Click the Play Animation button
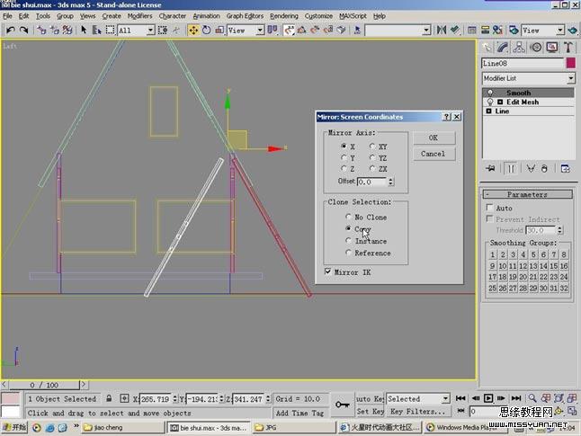Image resolution: width=581 pixels, height=436 pixels. tap(488, 398)
